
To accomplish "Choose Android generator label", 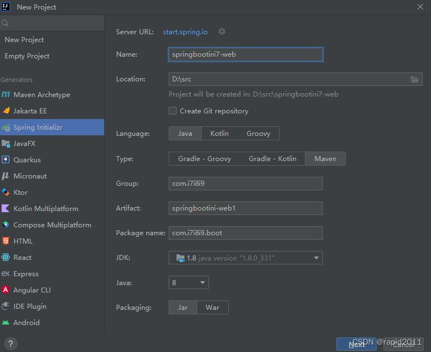I will (26, 323).
